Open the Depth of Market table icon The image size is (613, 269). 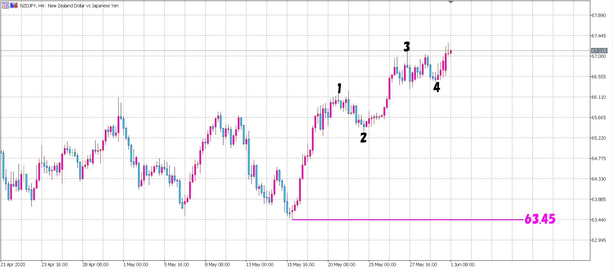(5, 5)
